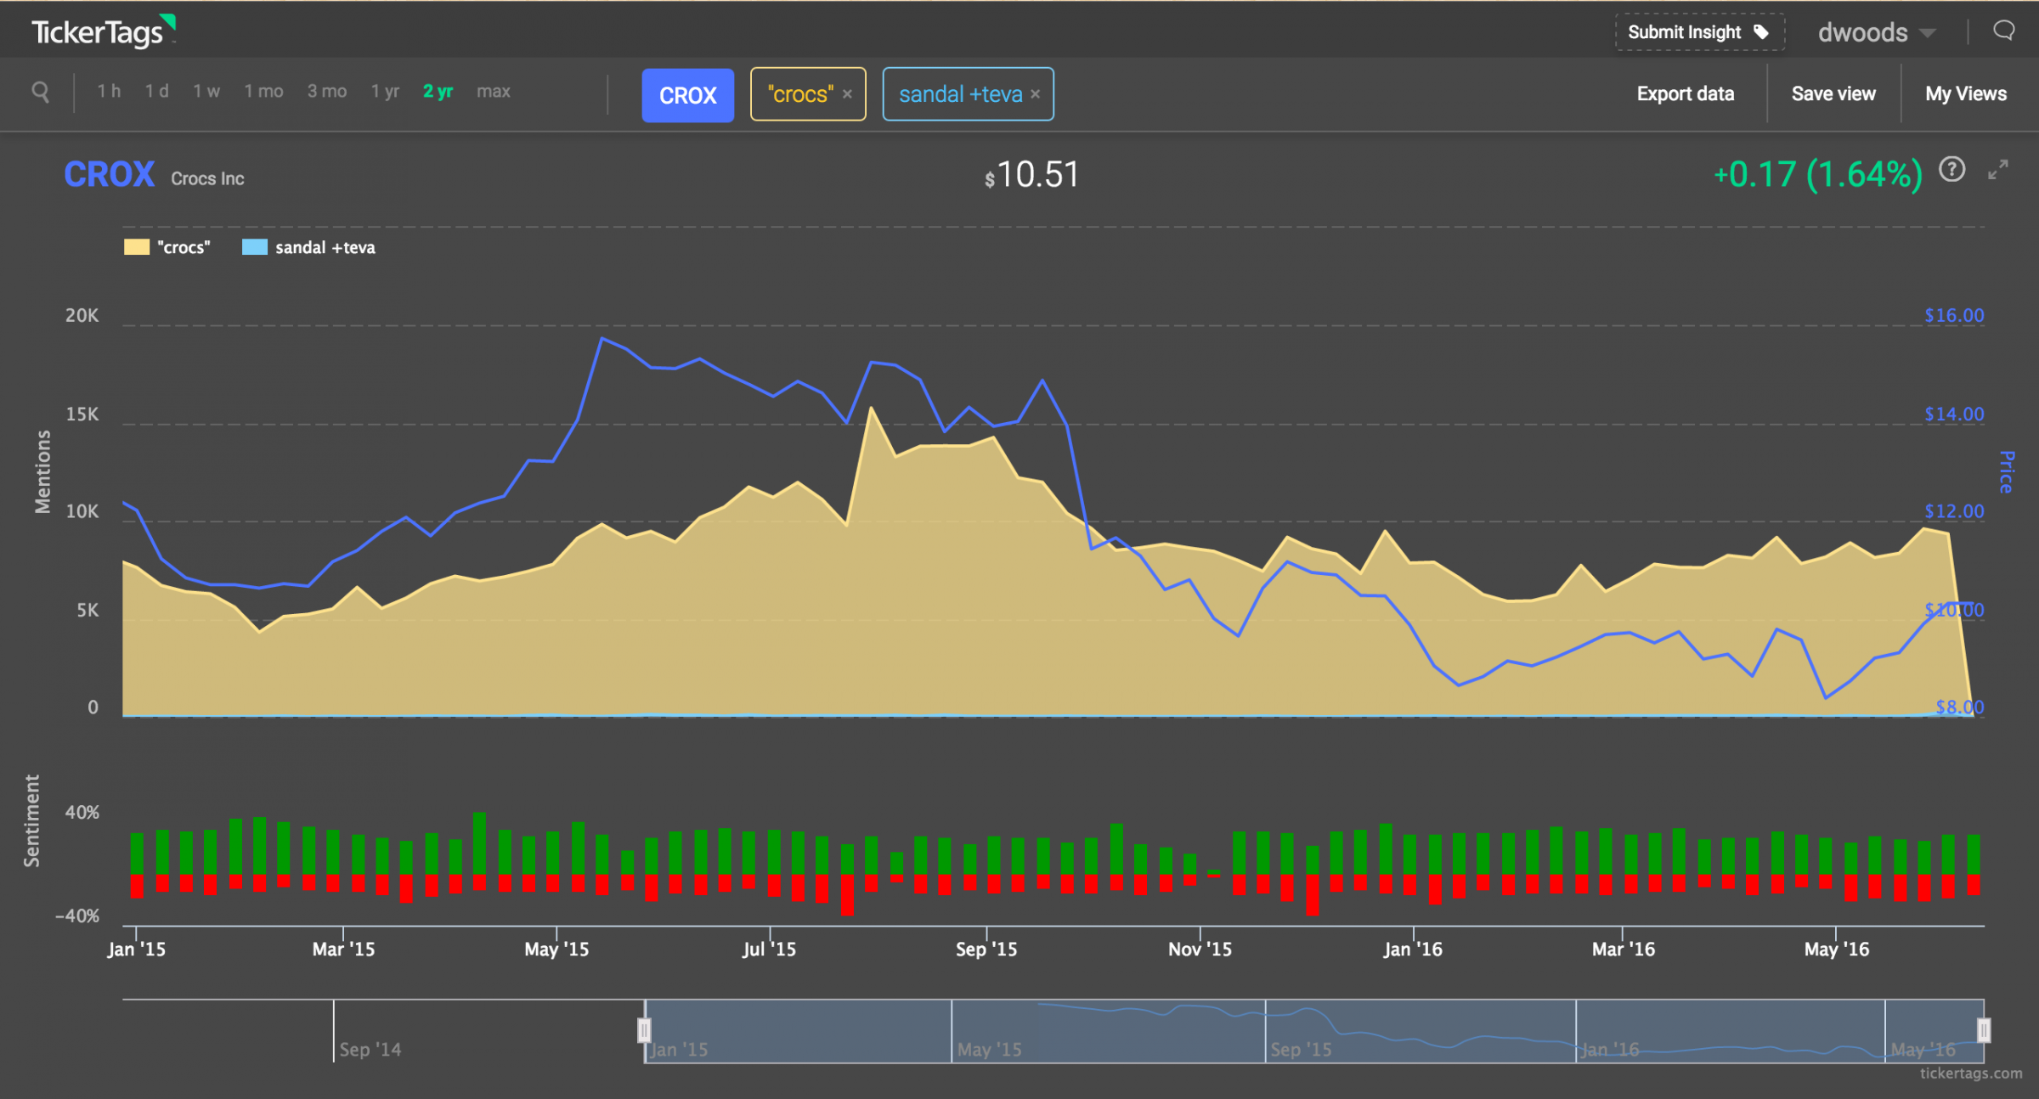Select the 1 mo time range
2039x1099 pixels.
tap(263, 91)
